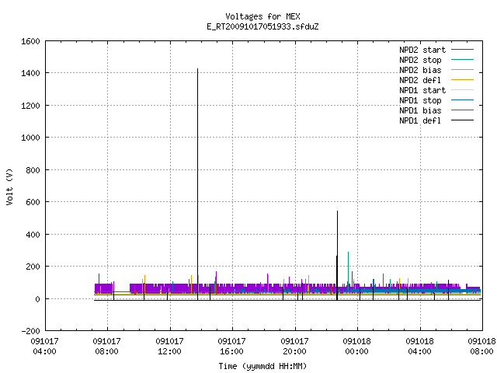Click the 800 y-axis tick label
This screenshot has width=497, height=373.
click(33, 170)
